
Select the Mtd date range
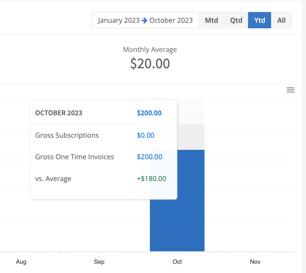[211, 20]
